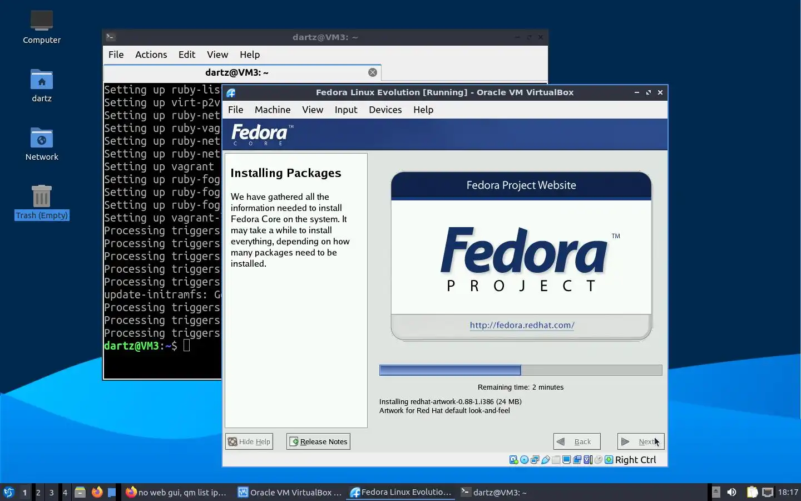The image size is (801, 501).
Task: Click the overlapping screens indicator in VirtualBox status bar
Action: [577, 460]
